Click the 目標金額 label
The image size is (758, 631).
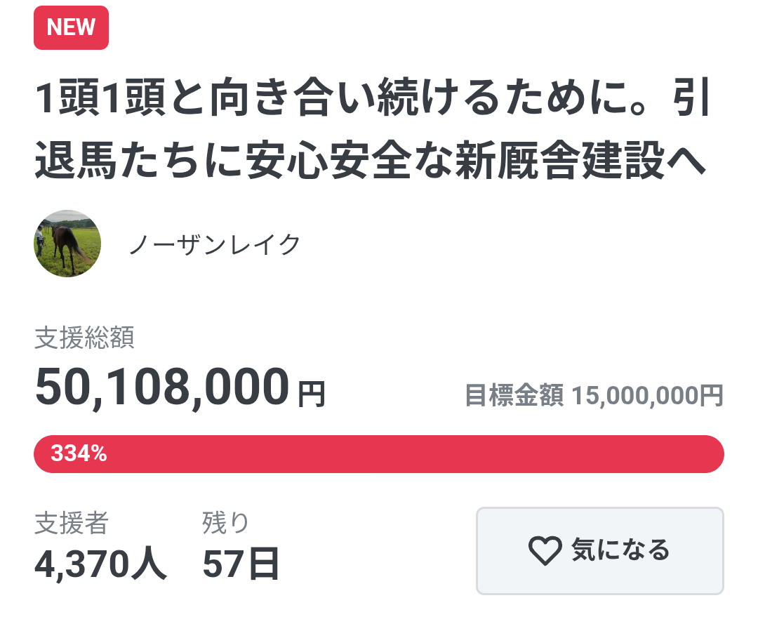pyautogui.click(x=514, y=397)
